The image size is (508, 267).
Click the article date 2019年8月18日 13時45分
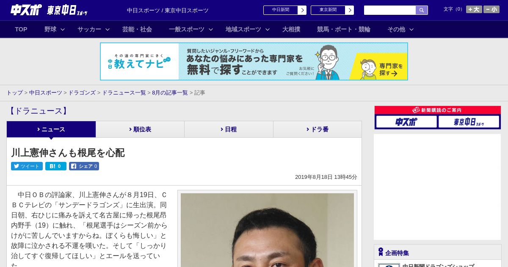326,177
